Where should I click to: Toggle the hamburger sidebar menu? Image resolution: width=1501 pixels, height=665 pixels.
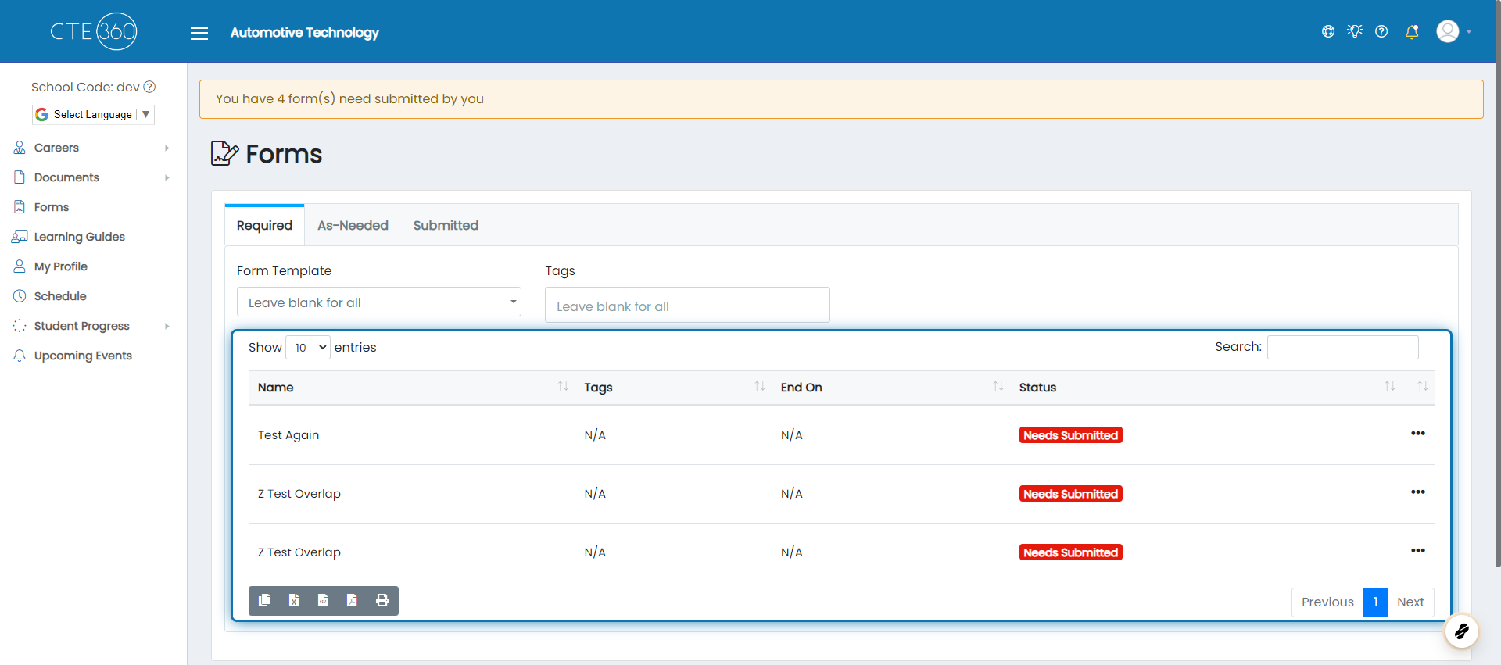tap(199, 33)
